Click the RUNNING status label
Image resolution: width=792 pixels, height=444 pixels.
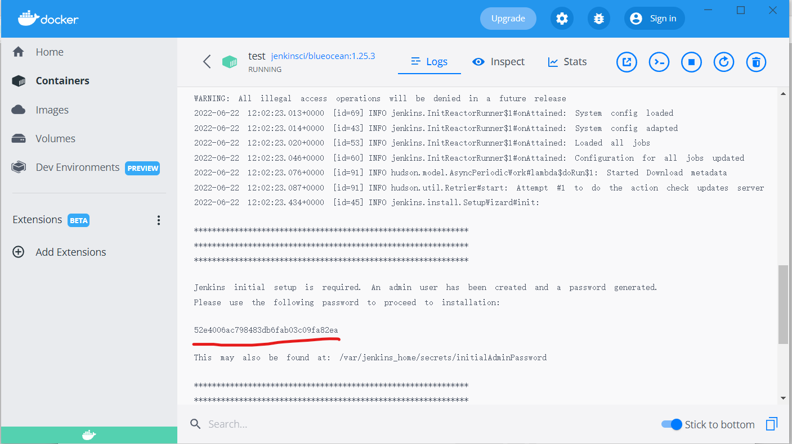click(265, 70)
